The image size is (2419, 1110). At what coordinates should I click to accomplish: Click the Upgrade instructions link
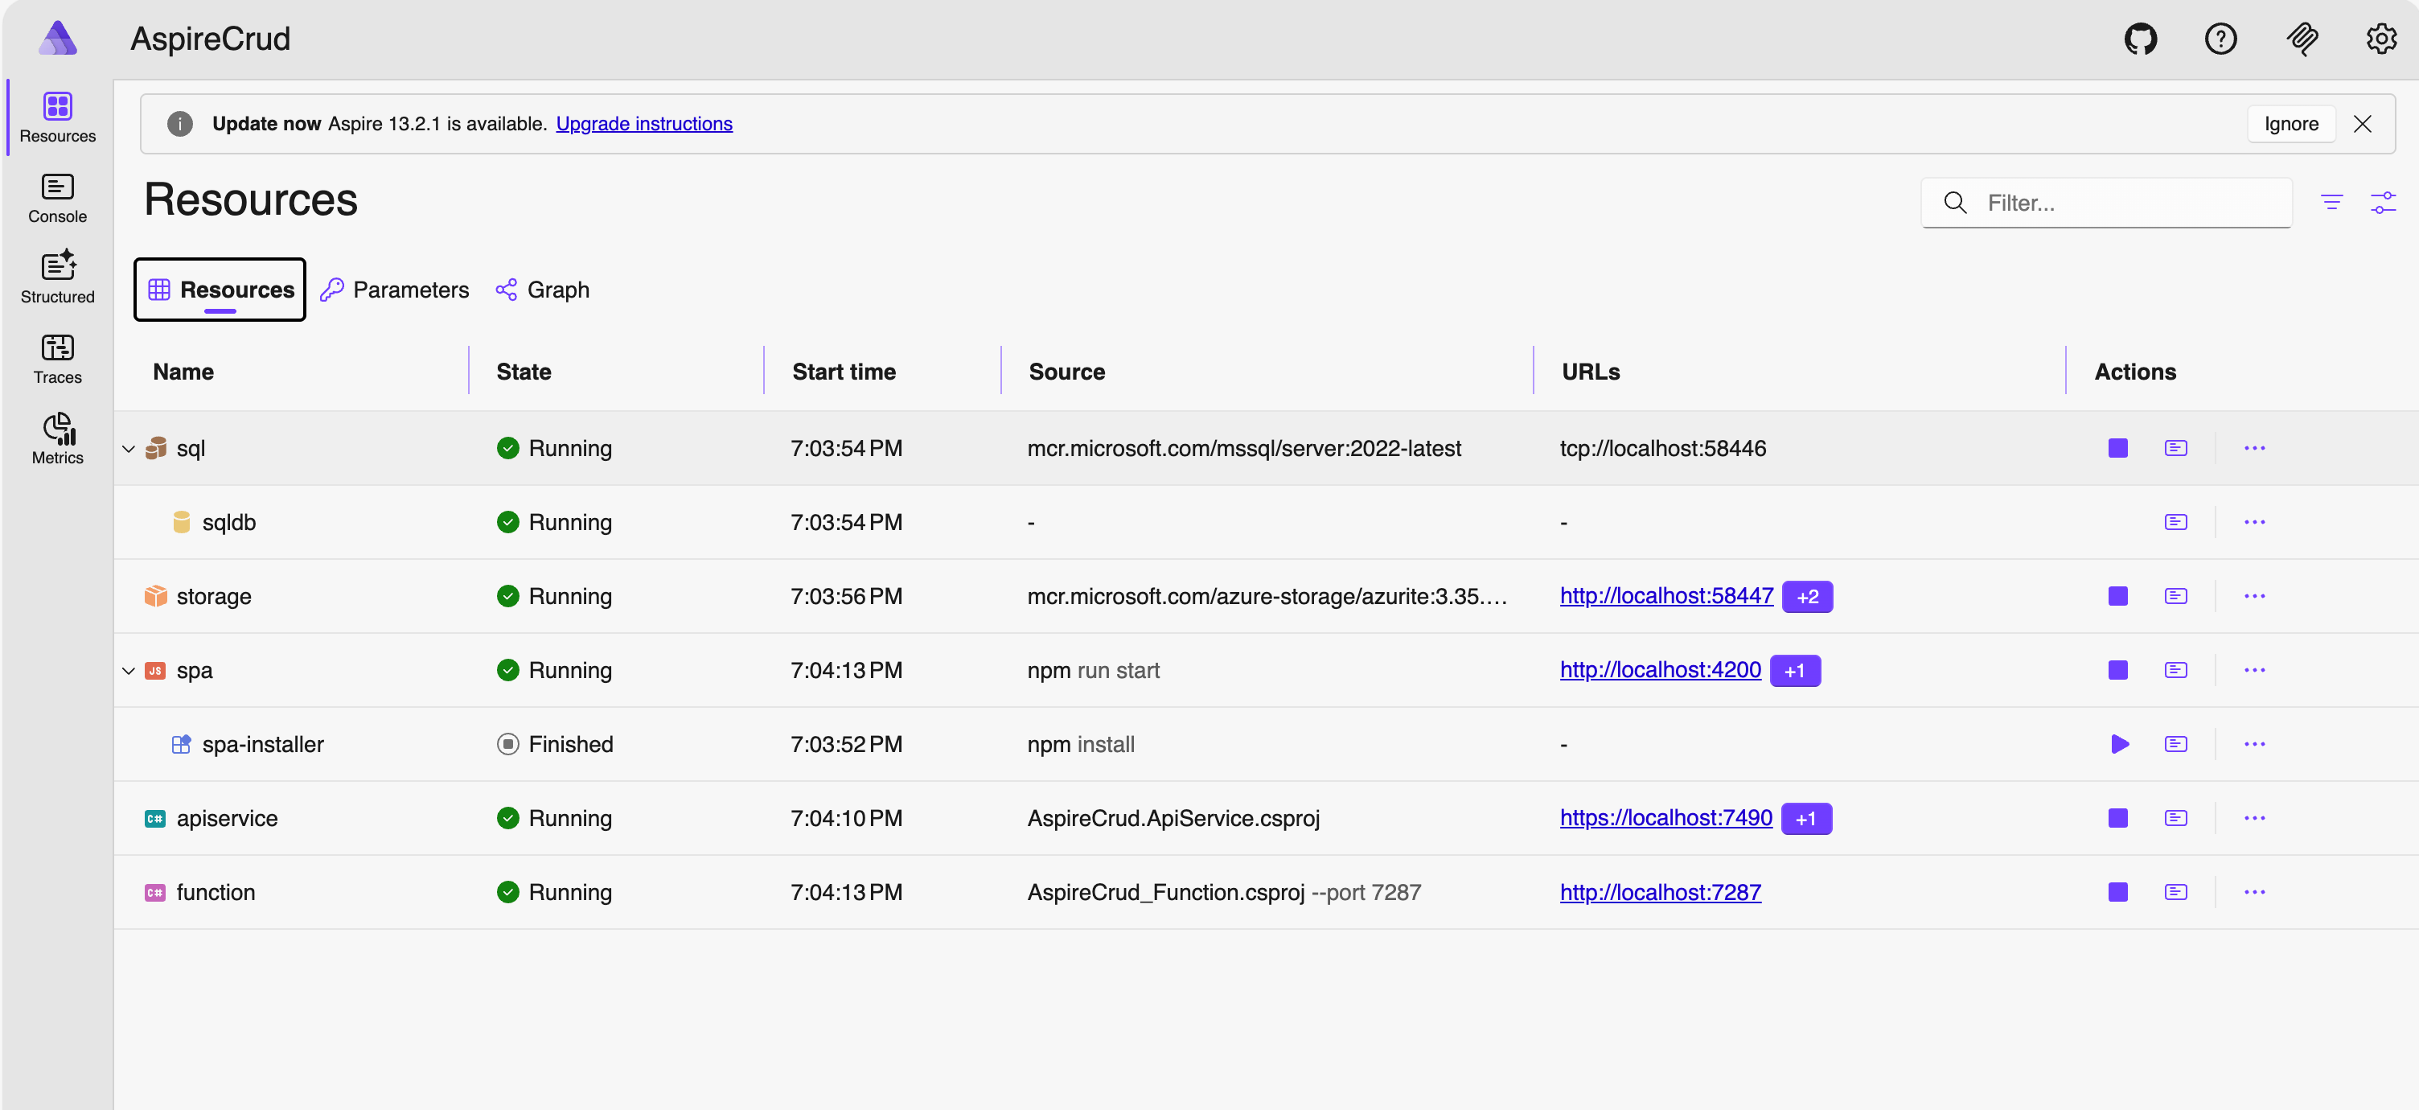[643, 124]
